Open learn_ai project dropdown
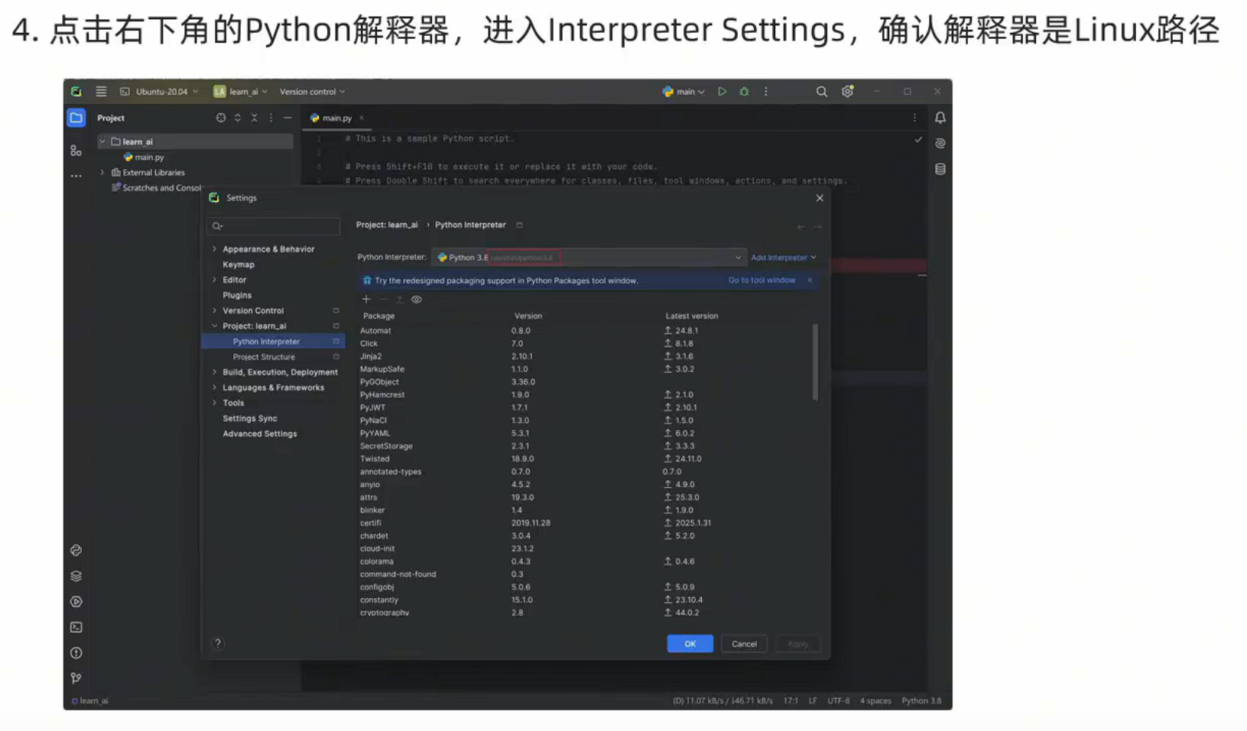 pos(240,92)
